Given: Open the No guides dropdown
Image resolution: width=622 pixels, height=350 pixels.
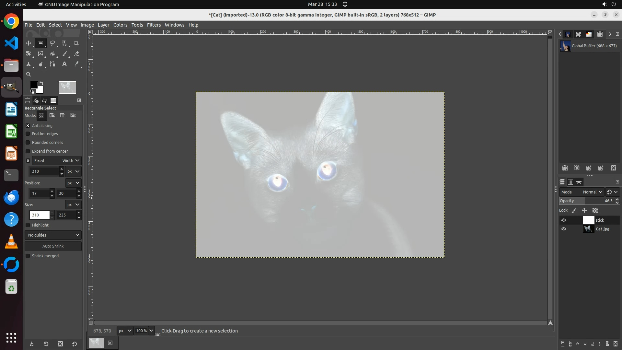Looking at the screenshot, I should pos(53,235).
